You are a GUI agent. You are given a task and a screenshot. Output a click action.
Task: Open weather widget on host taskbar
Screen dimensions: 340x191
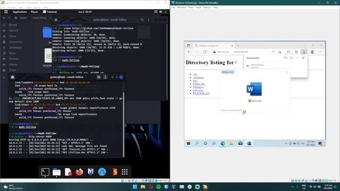pyautogui.click(x=13, y=187)
